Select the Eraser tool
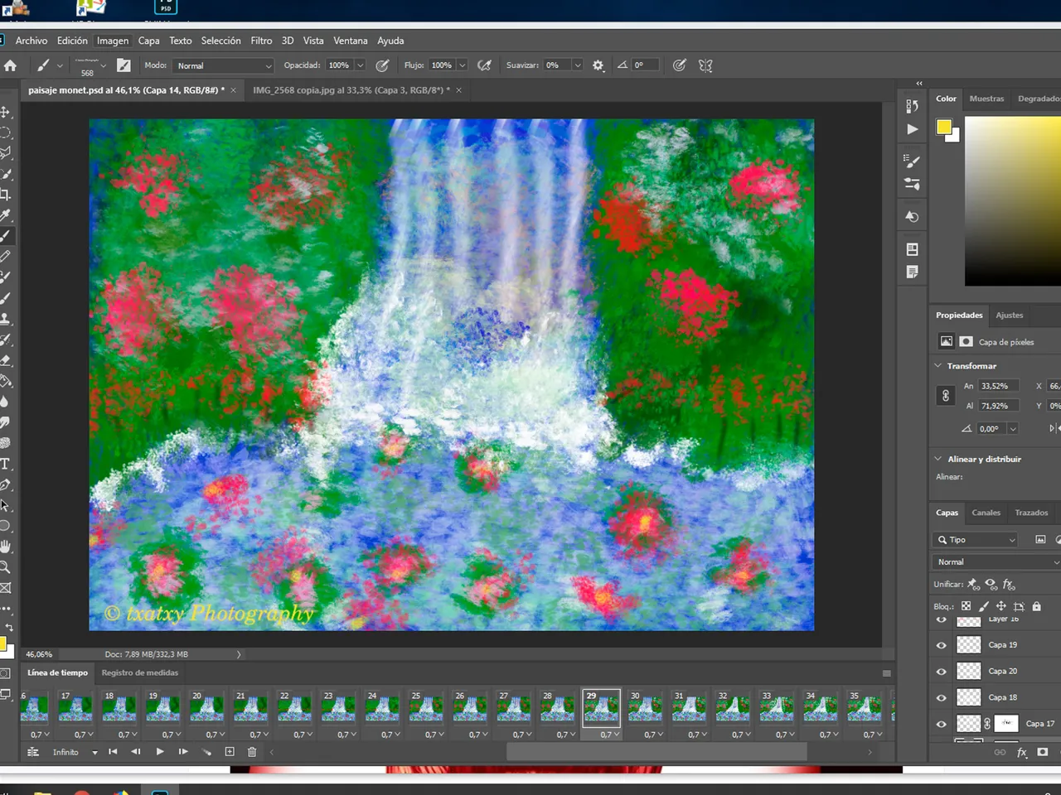 (x=5, y=360)
